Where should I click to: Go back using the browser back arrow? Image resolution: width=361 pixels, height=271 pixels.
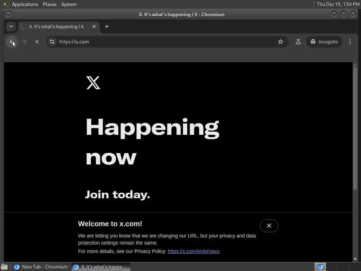pyautogui.click(x=11, y=42)
